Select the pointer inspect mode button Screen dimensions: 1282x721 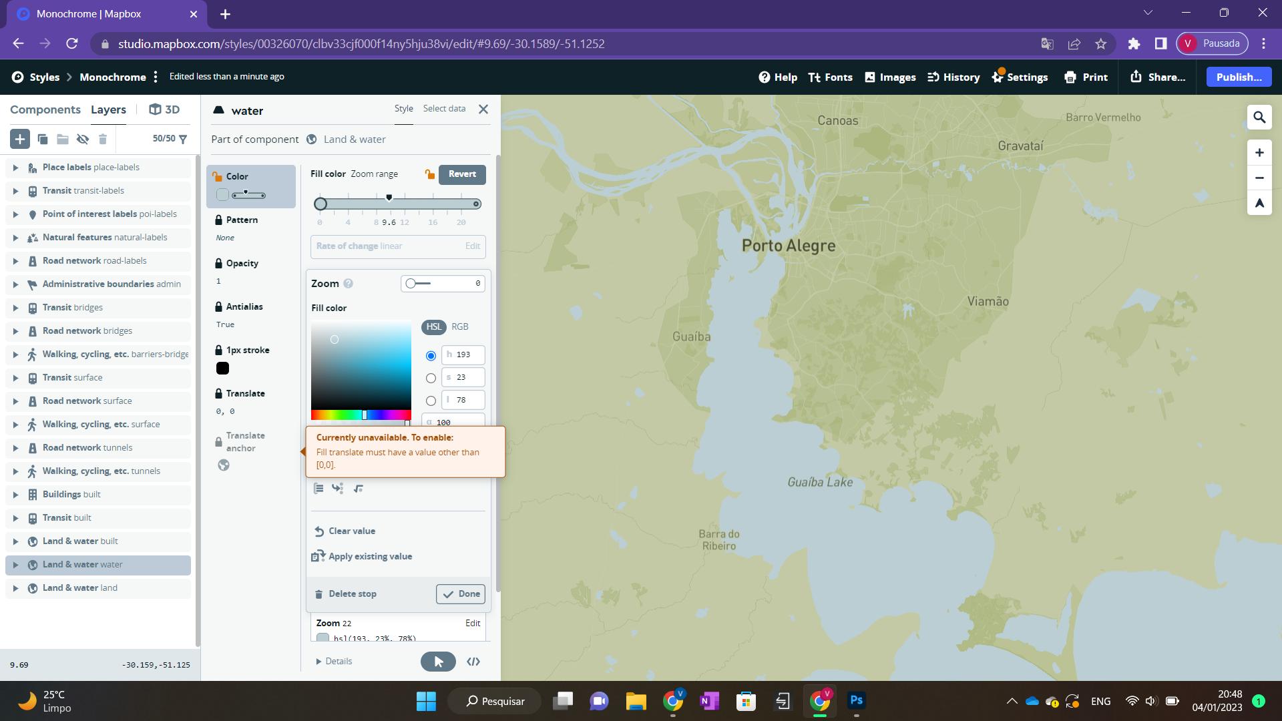tap(438, 662)
